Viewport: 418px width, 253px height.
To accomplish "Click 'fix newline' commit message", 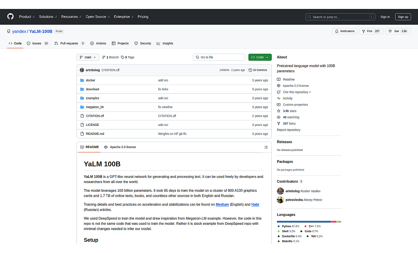I will click(165, 107).
